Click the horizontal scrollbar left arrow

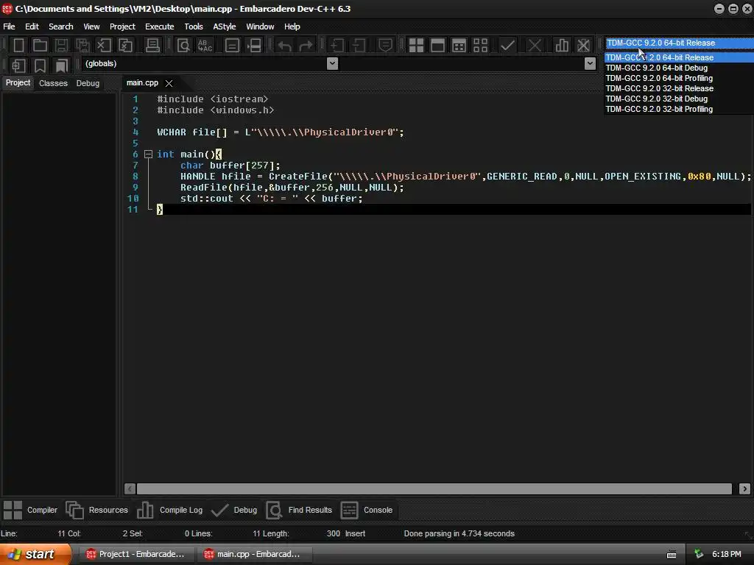coord(130,488)
